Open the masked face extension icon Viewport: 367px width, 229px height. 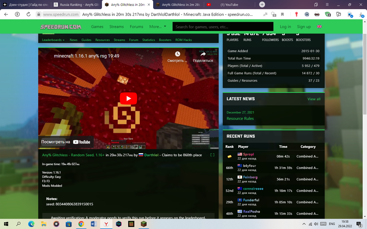tap(317, 14)
